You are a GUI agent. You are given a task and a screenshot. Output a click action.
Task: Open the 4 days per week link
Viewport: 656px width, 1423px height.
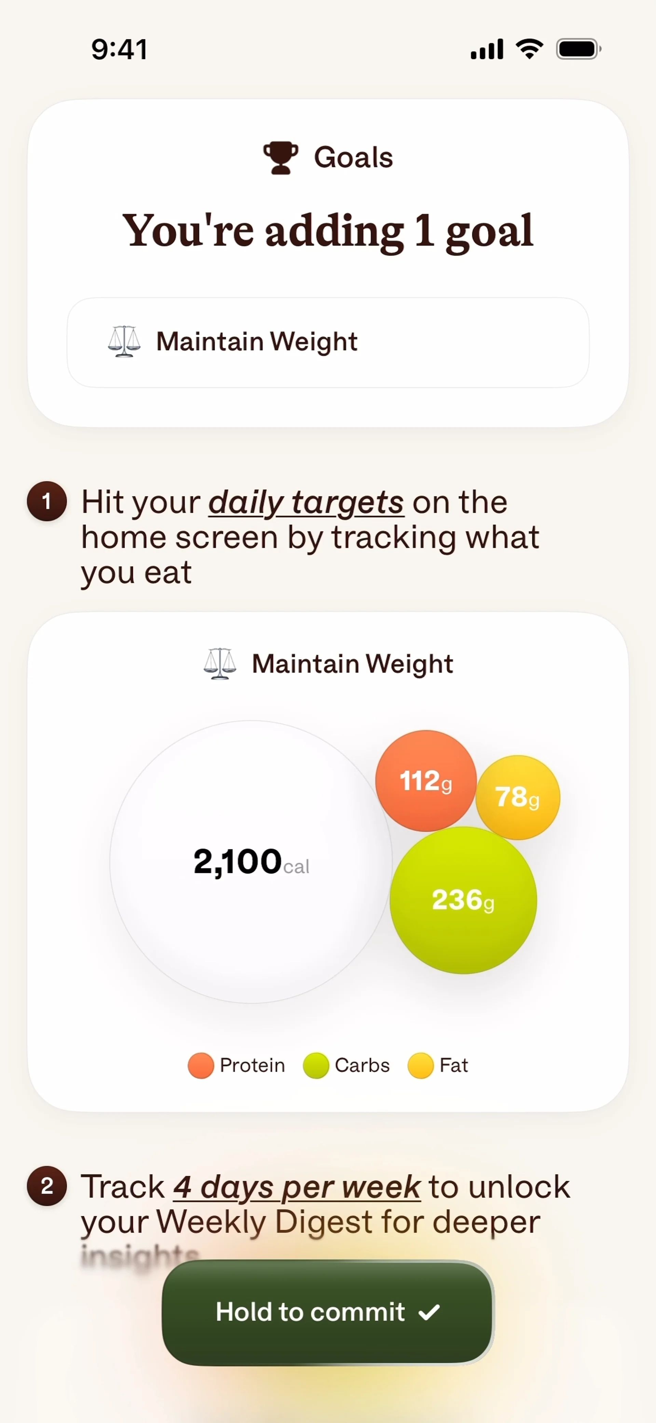tap(297, 1187)
